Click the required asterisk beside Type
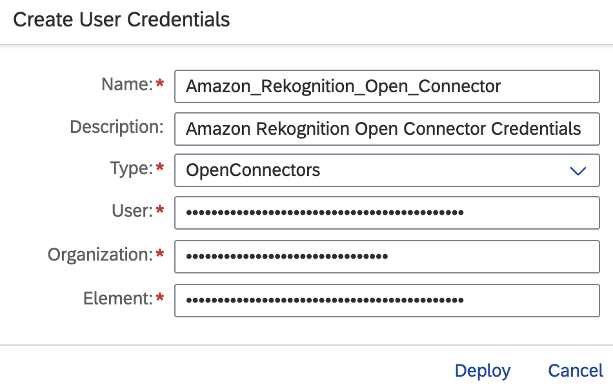613x387 pixels. [160, 170]
